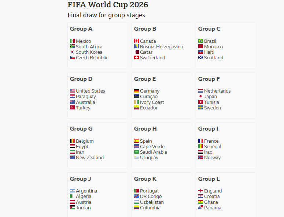Click the Group K heading

click(145, 179)
